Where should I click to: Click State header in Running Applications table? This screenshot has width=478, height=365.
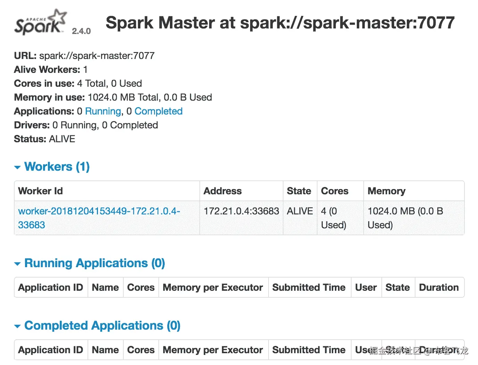point(398,287)
